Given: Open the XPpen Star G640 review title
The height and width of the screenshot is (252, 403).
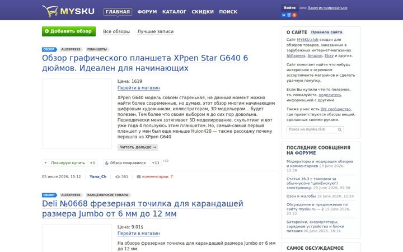Looking at the screenshot, I should click(145, 63).
